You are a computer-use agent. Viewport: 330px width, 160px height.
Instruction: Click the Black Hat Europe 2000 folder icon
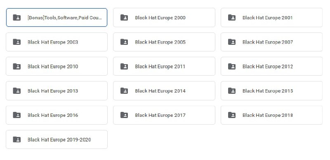click(x=124, y=17)
